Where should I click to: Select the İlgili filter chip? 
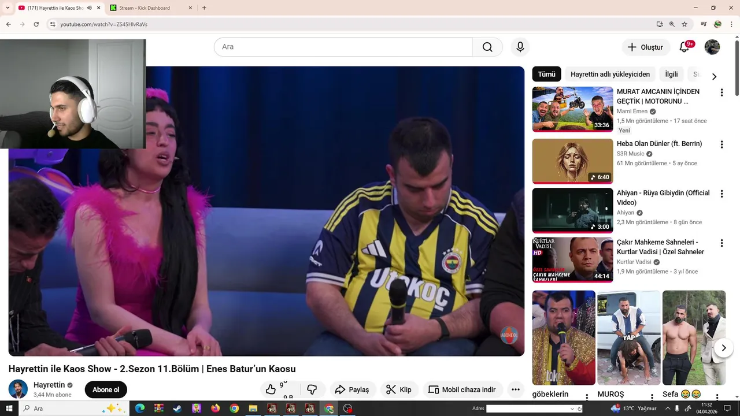[671, 74]
